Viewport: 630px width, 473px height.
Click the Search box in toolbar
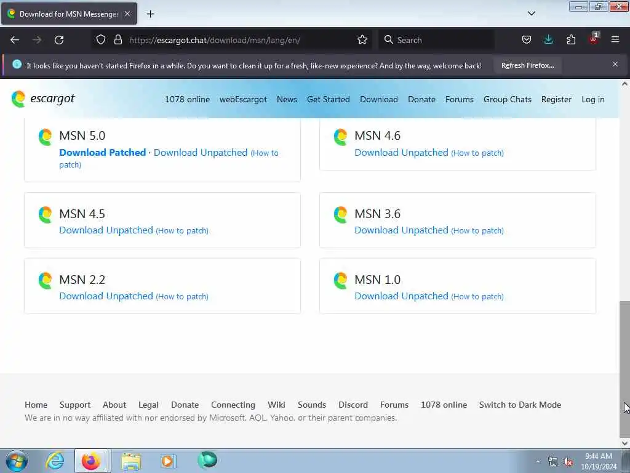click(436, 40)
